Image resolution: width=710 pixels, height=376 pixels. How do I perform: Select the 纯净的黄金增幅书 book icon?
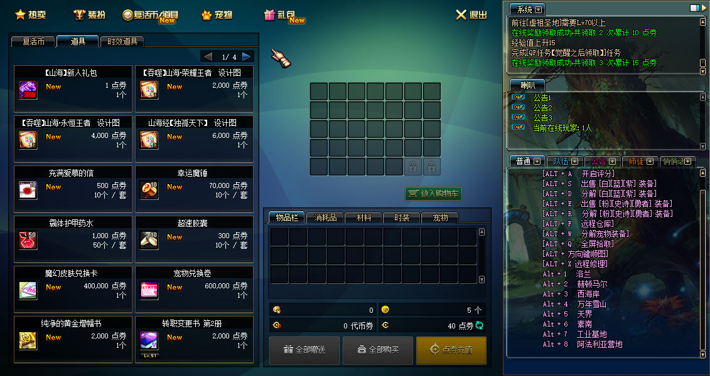pyautogui.click(x=28, y=341)
